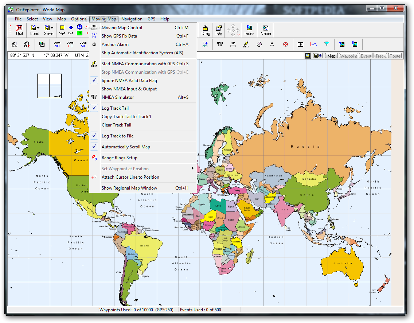
Task: Click the green C toolbar icon
Action: [79, 33]
